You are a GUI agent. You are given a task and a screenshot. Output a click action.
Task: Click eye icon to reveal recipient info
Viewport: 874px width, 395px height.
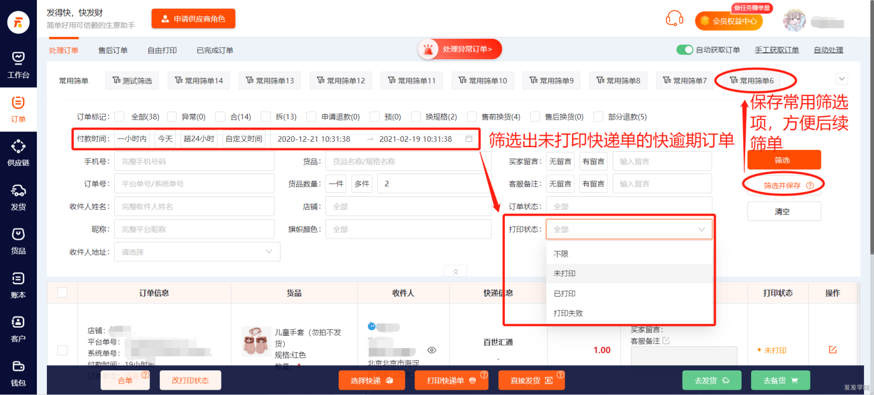click(432, 350)
